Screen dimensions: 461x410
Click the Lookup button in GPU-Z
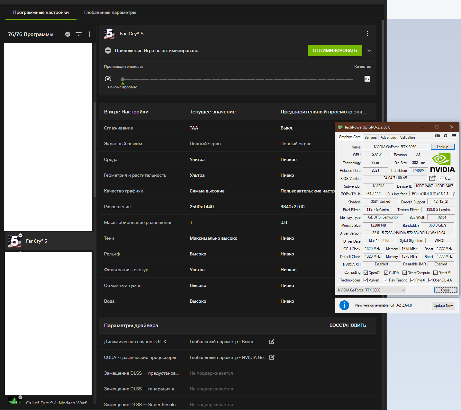point(443,147)
